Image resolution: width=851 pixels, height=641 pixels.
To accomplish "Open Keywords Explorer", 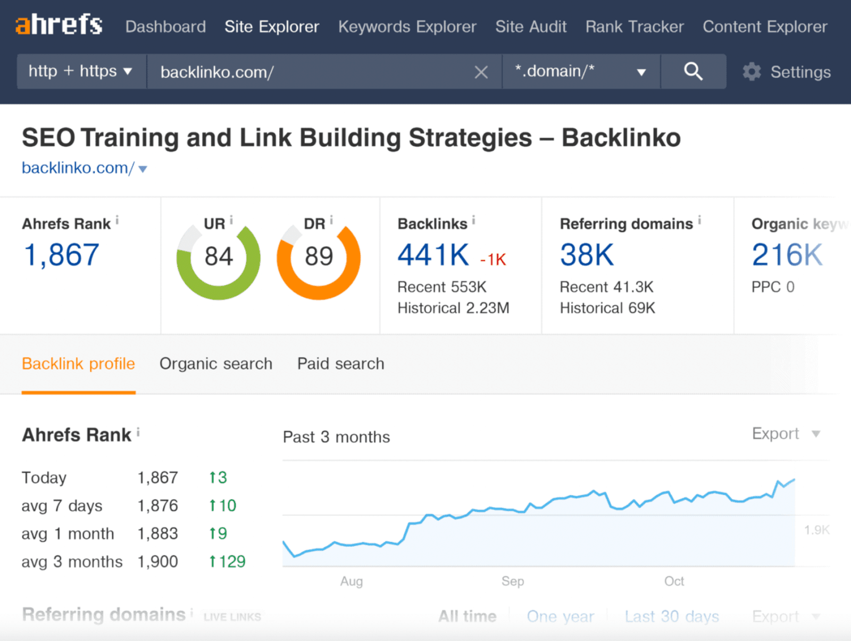I will (407, 27).
